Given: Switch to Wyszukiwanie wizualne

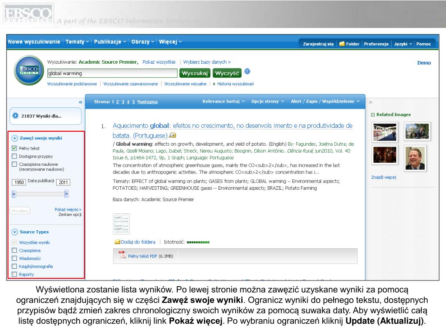Looking at the screenshot, I should [186, 84].
